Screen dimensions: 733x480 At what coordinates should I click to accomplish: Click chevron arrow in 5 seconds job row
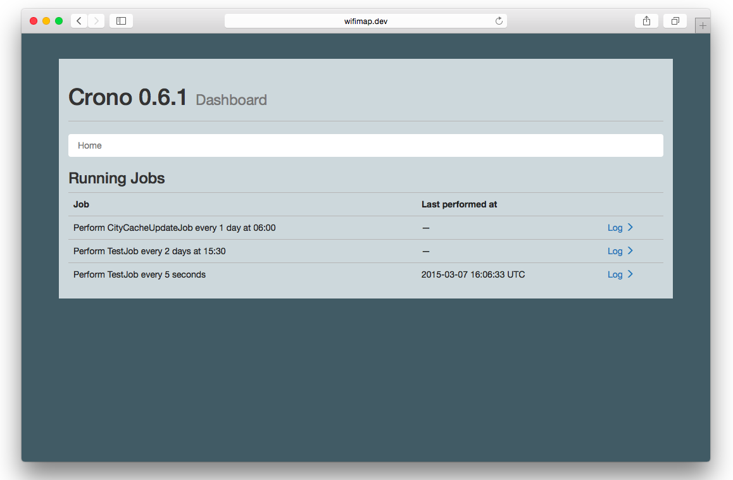click(x=630, y=274)
